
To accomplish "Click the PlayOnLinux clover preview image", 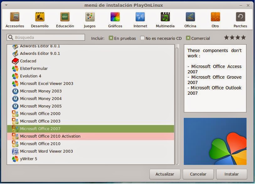I will click(215, 141).
